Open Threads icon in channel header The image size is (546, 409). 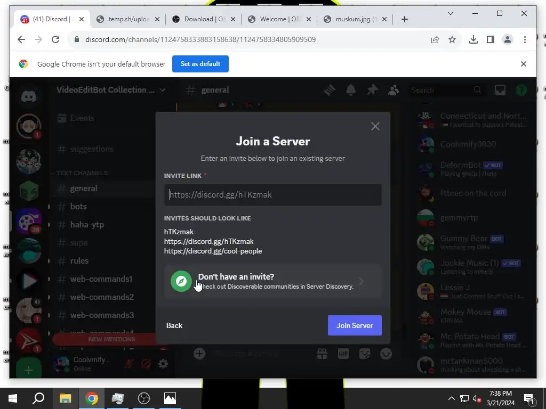[x=329, y=90]
